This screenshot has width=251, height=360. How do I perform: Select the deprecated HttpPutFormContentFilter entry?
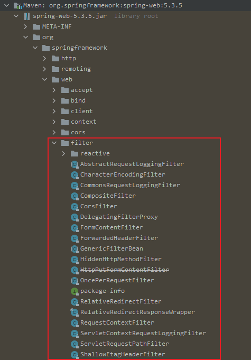point(125,270)
